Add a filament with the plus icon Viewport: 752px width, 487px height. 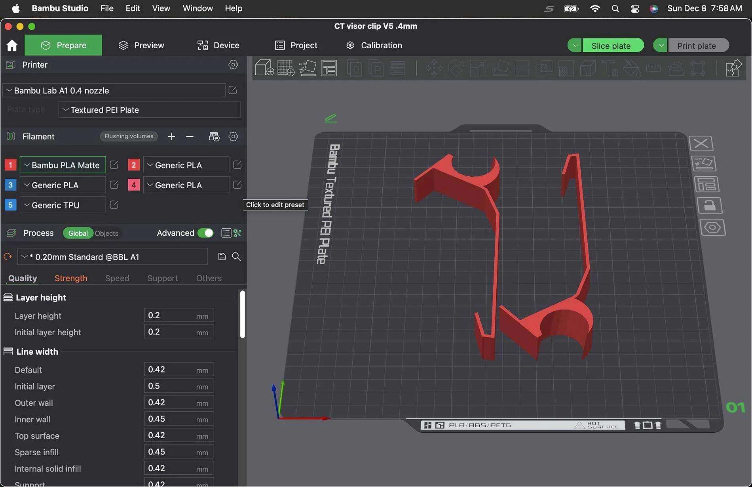point(171,136)
